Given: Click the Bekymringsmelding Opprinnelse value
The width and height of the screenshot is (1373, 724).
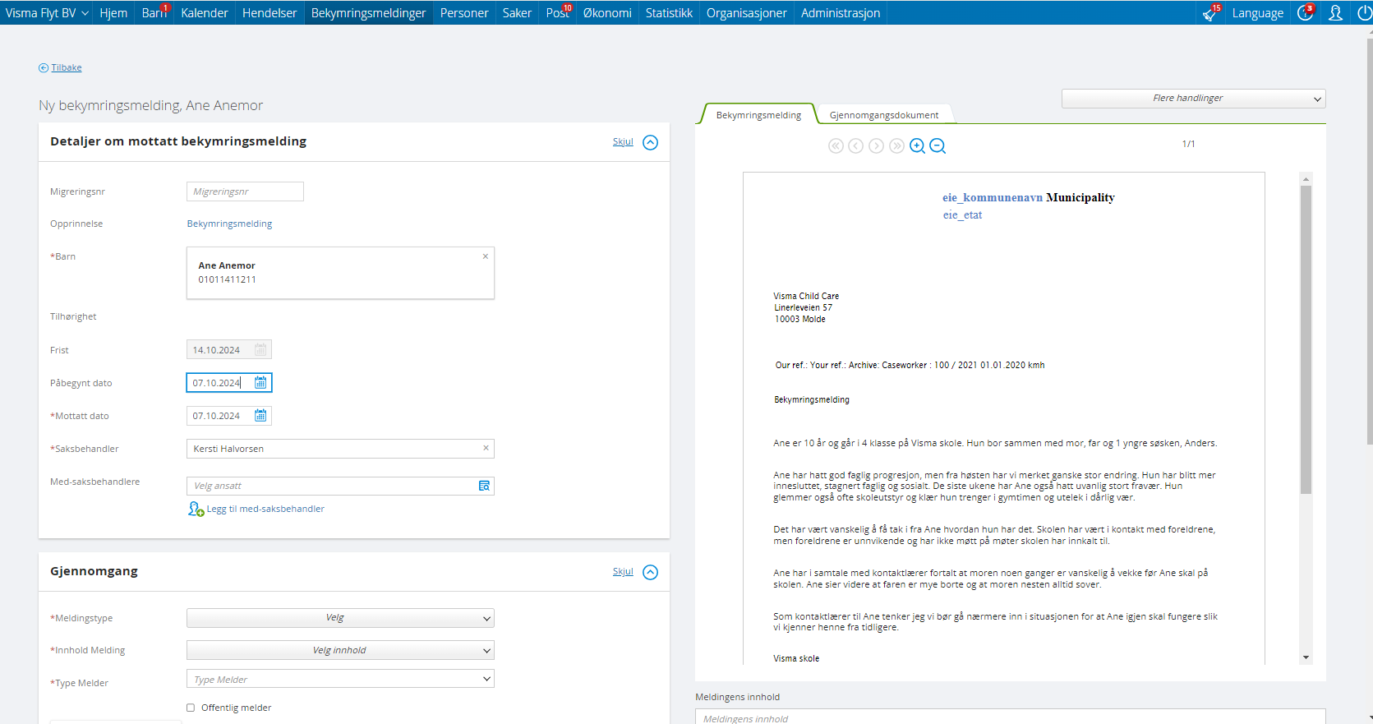Looking at the screenshot, I should coord(229,224).
